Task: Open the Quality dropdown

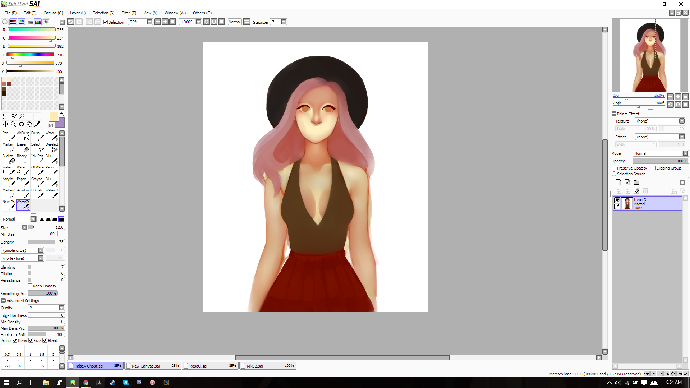Action: coord(62,308)
